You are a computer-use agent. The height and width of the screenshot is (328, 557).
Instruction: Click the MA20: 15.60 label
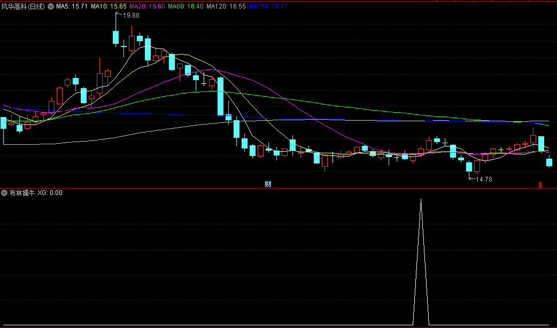[x=147, y=6]
